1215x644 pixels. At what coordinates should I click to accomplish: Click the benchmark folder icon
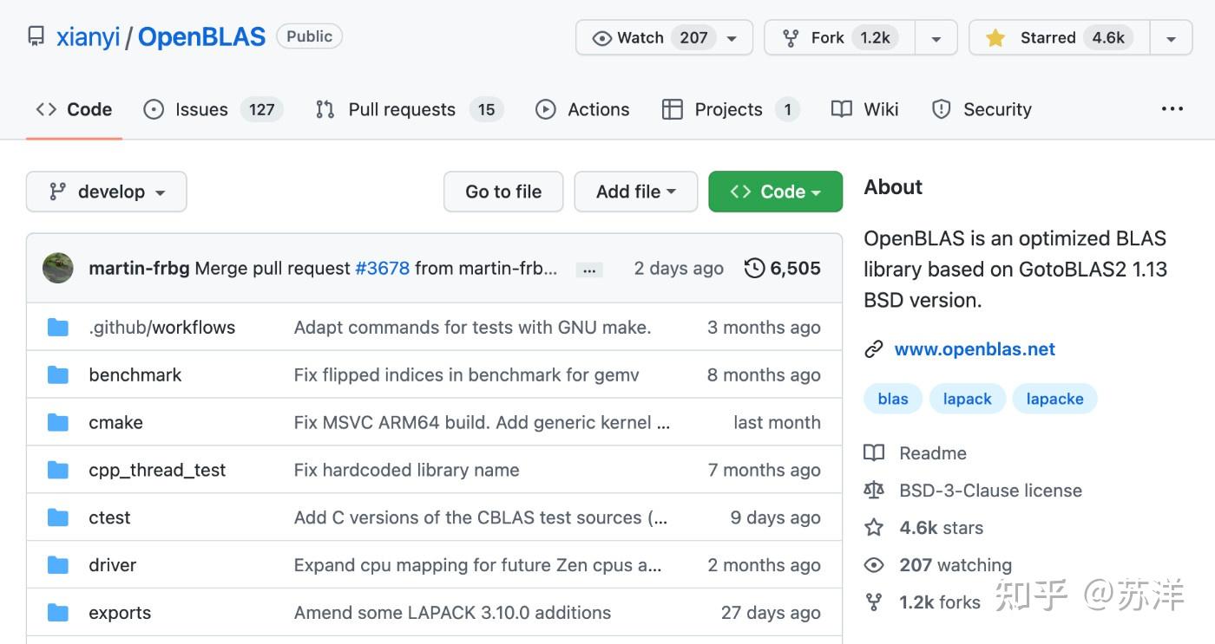(58, 374)
